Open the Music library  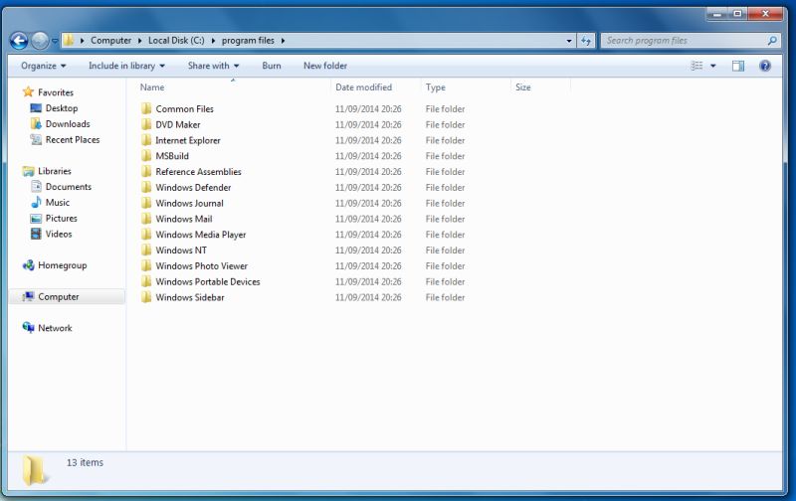tap(58, 203)
